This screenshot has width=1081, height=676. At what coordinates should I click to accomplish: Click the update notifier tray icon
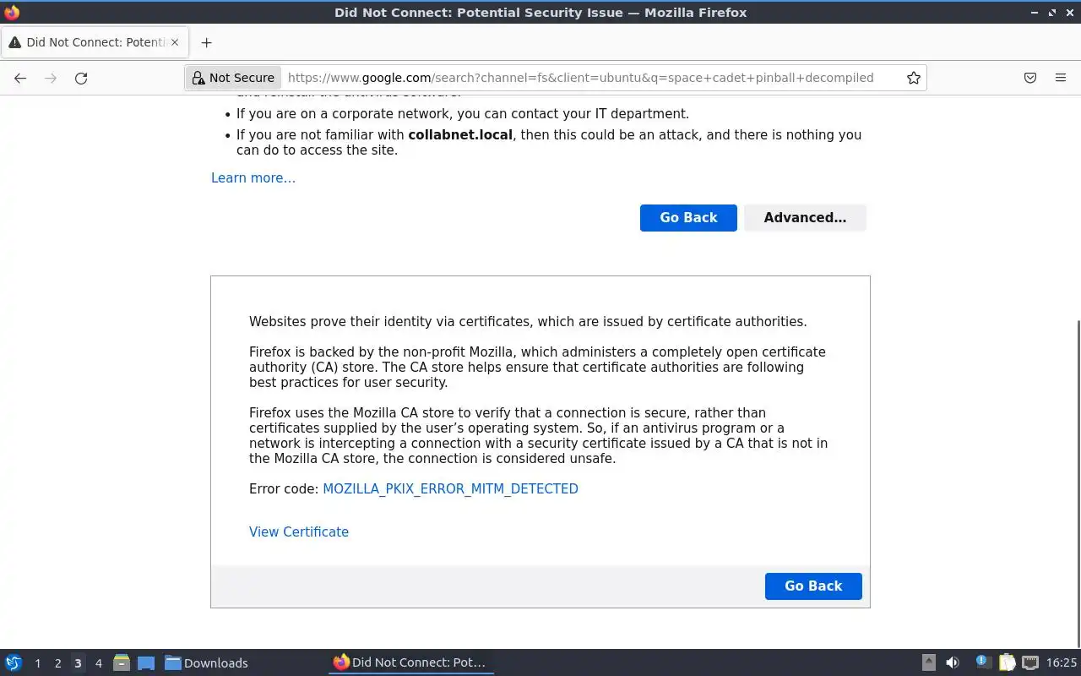click(x=982, y=662)
